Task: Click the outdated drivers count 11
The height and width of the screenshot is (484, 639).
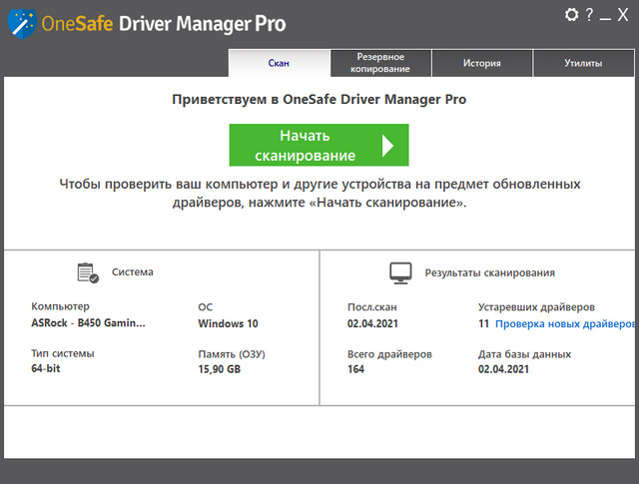Action: [x=483, y=324]
